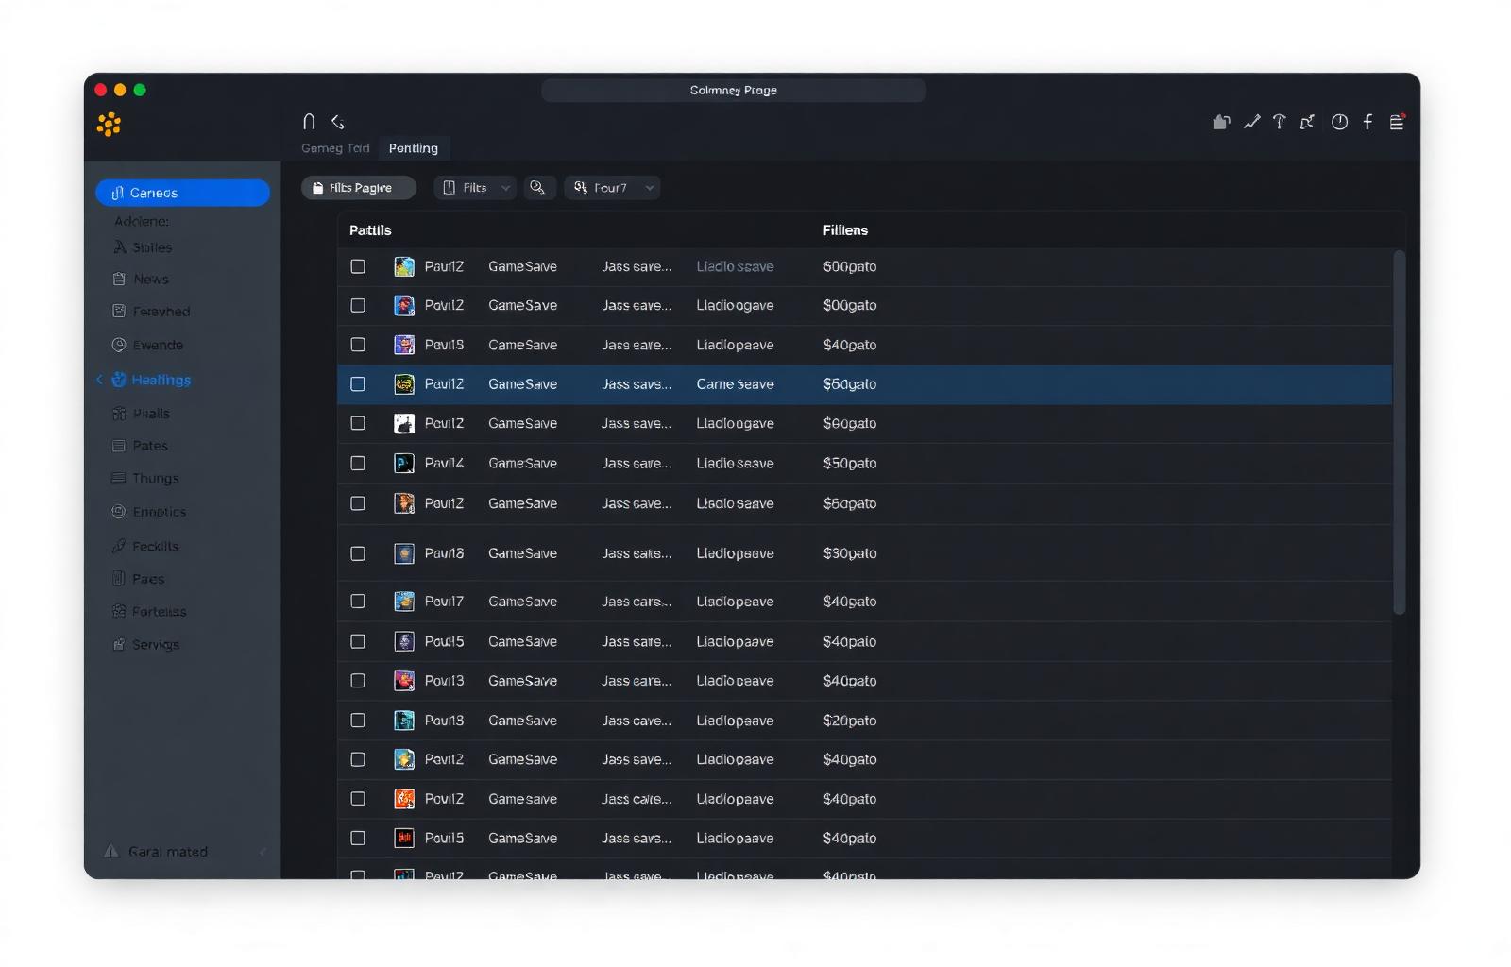Select Canecs in the sidebar
The image size is (1511, 967).
[x=182, y=192]
